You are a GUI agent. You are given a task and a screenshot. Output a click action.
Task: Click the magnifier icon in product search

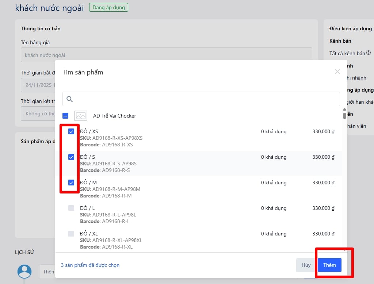click(70, 99)
